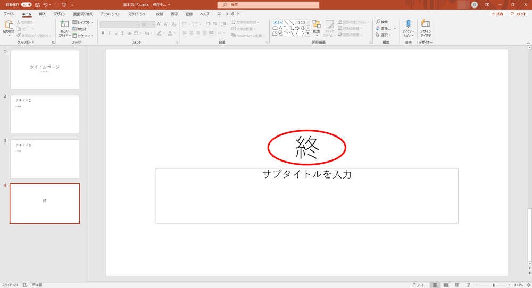The height and width of the screenshot is (288, 532).
Task: Click in the title bar 検索 search box
Action: (268, 5)
